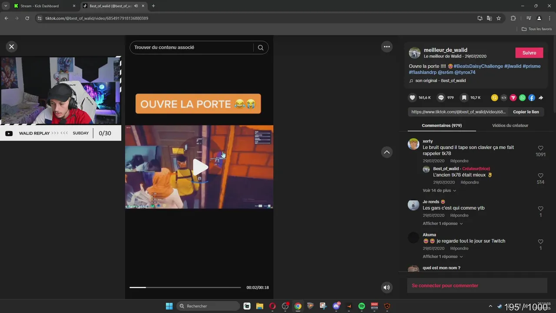Open the @tyrox74 mention link
Screen dimensions: 556x313
[465, 72]
